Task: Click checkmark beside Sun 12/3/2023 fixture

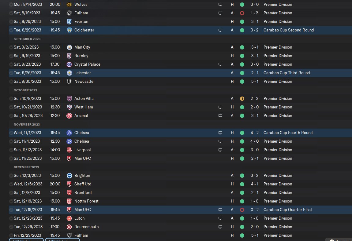Action: [11, 176]
